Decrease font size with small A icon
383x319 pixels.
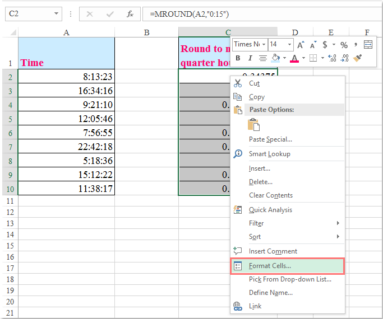point(313,45)
